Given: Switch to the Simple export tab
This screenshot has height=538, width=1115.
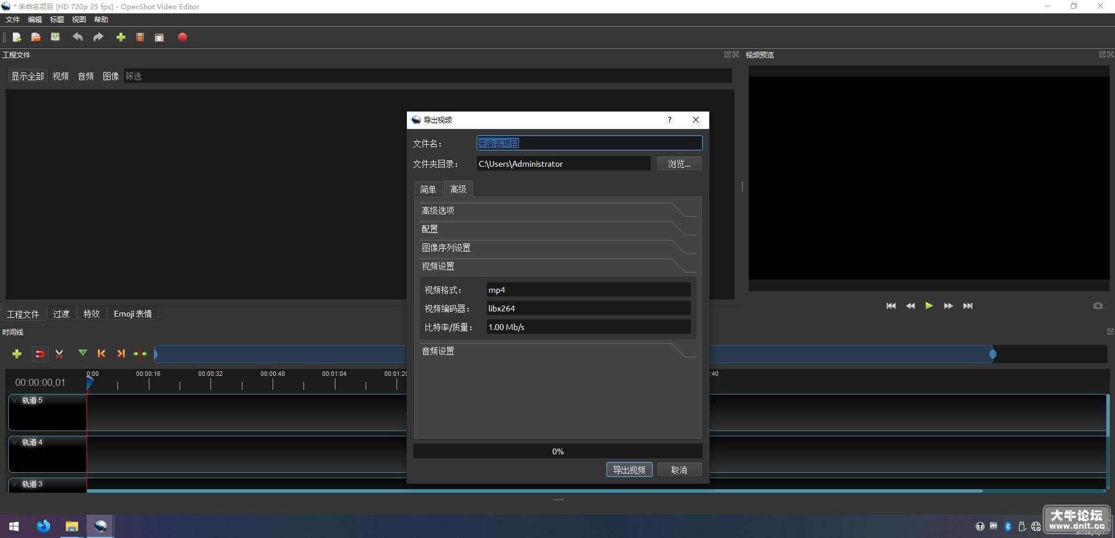Looking at the screenshot, I should [x=428, y=189].
